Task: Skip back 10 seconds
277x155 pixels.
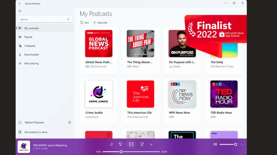Action: point(120,144)
